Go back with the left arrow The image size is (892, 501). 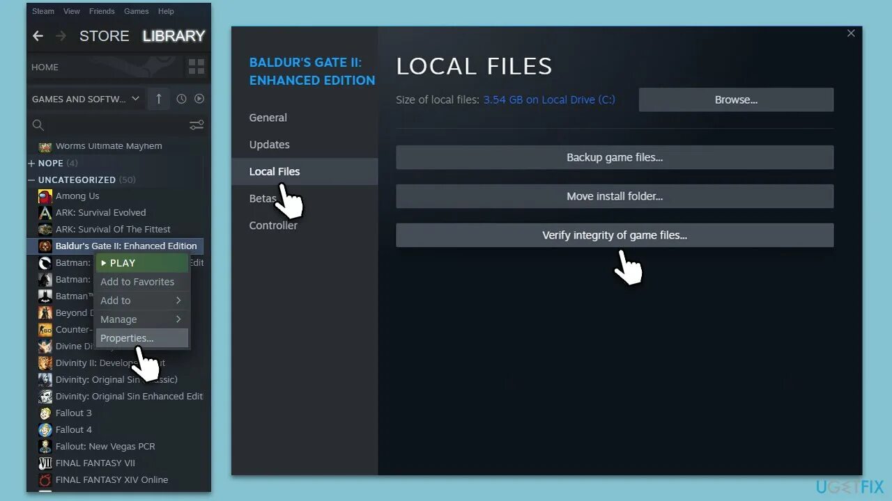38,36
